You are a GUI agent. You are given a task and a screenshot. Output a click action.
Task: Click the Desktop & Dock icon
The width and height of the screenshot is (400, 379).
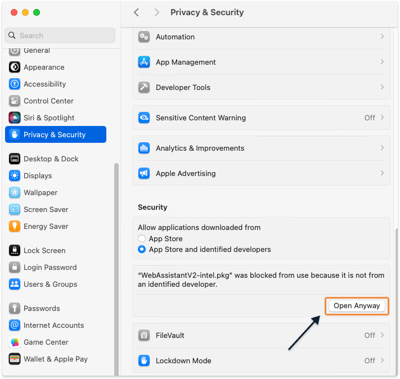tap(15, 159)
